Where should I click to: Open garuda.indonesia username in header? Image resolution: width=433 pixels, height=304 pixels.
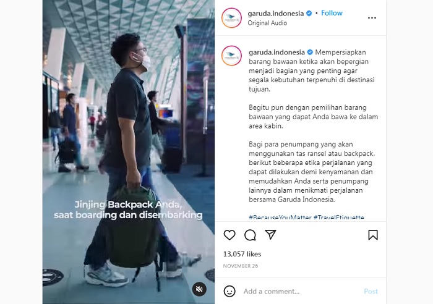[276, 14]
